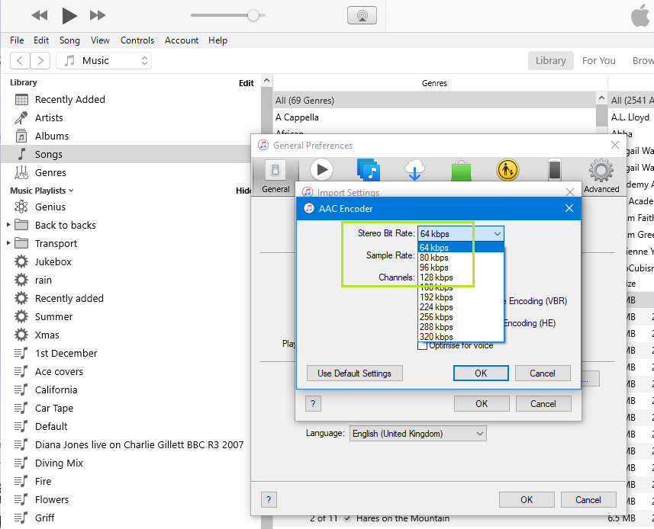Open the Sharing preferences tab icon
654x529 pixels.
369,169
